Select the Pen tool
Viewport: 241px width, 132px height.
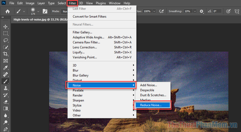[x=6, y=129]
